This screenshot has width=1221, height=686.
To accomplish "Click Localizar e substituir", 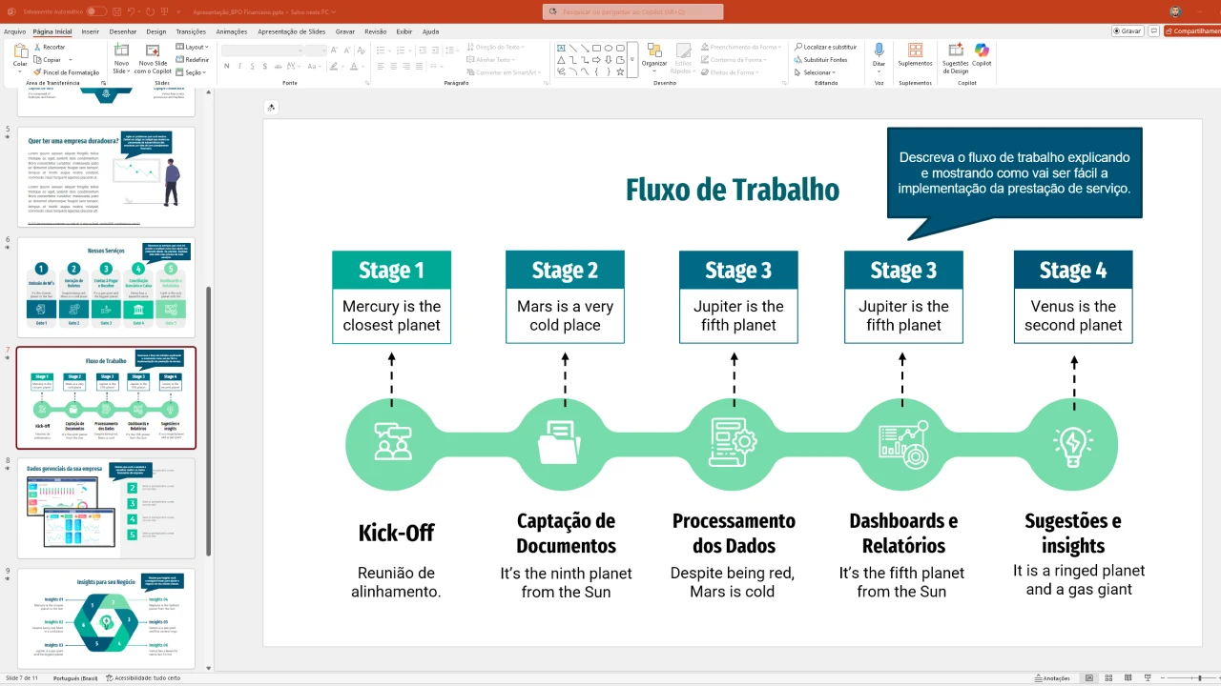I will coord(825,47).
